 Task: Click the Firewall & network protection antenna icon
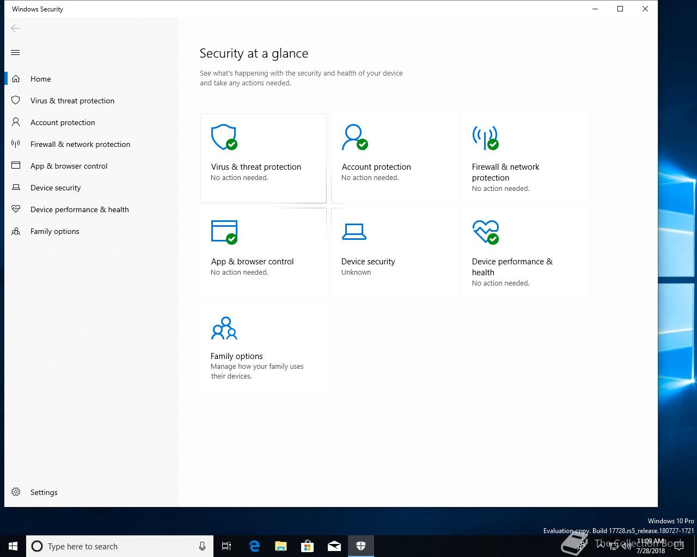point(485,137)
